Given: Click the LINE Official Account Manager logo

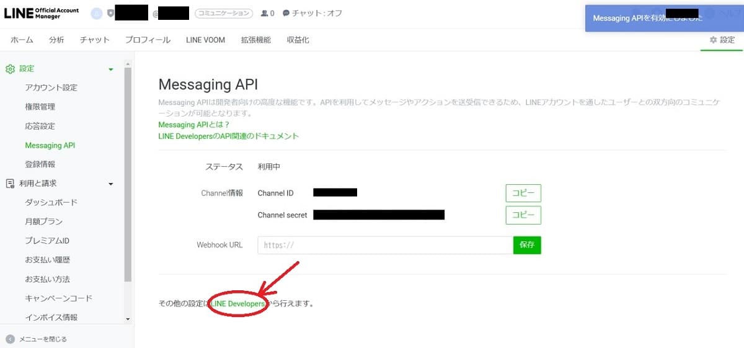Looking at the screenshot, I should point(42,13).
